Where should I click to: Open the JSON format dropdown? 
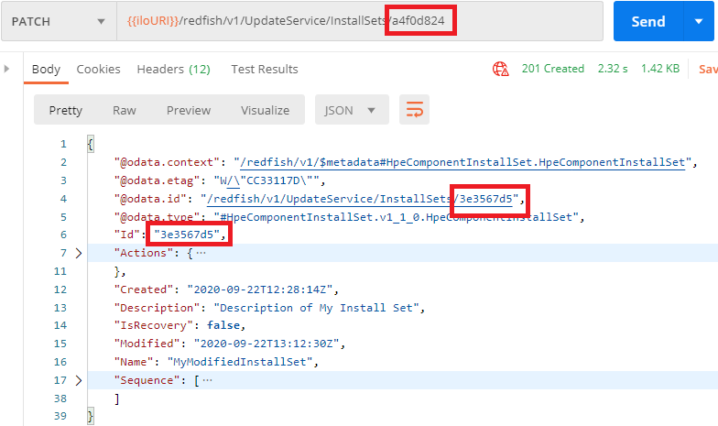(350, 110)
